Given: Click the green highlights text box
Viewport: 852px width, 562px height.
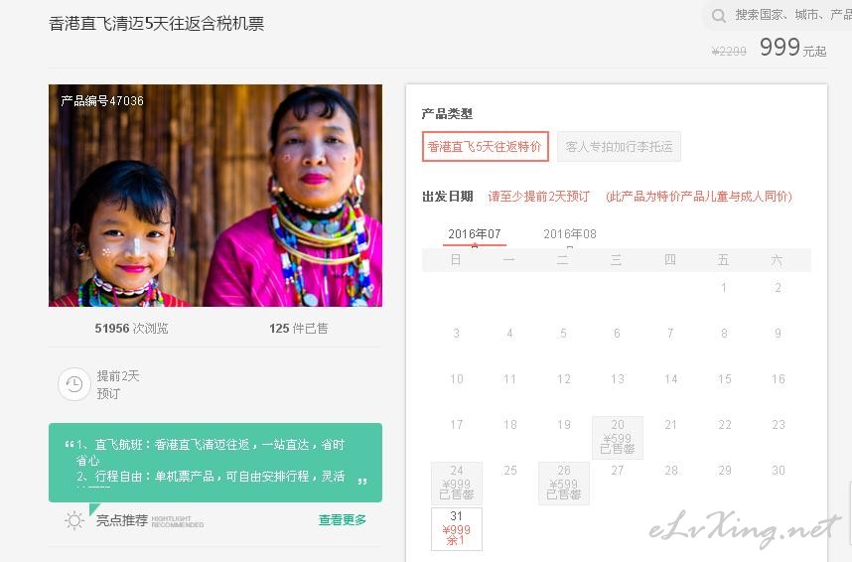Looking at the screenshot, I should 215,463.
